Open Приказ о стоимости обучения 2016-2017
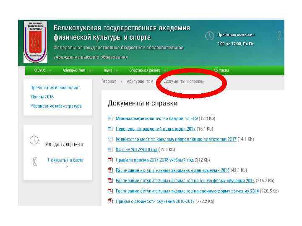This screenshot has height=226, width=302. coord(155,201)
